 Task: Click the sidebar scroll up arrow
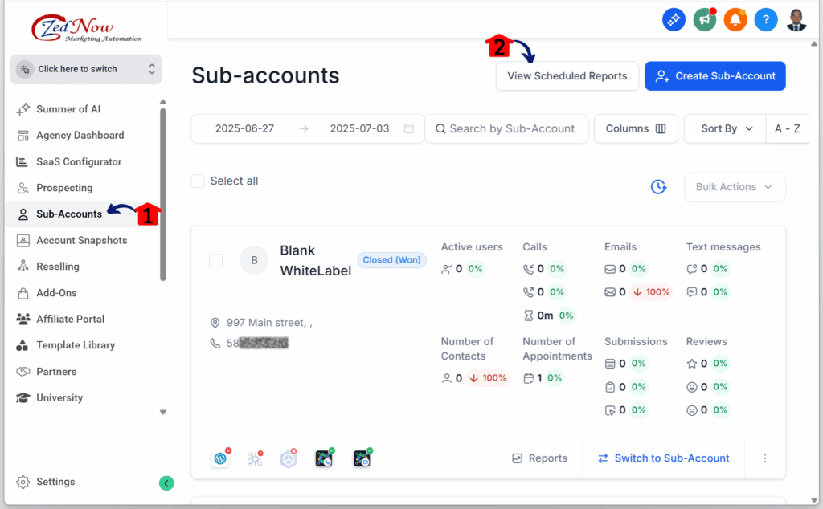click(162, 102)
